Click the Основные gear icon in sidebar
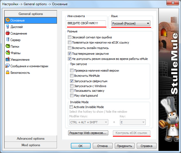Screen dimensions: 181x153 click(8, 20)
